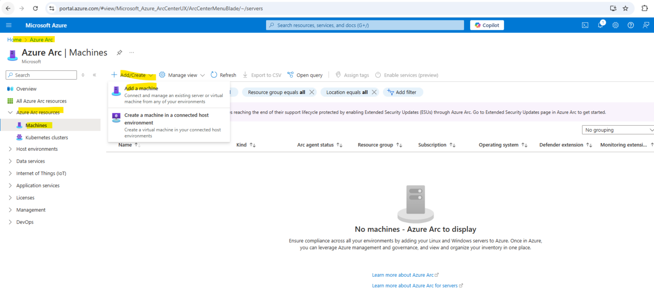Image resolution: width=654 pixels, height=298 pixels.
Task: Open the Manage view dropdown
Action: (x=182, y=74)
